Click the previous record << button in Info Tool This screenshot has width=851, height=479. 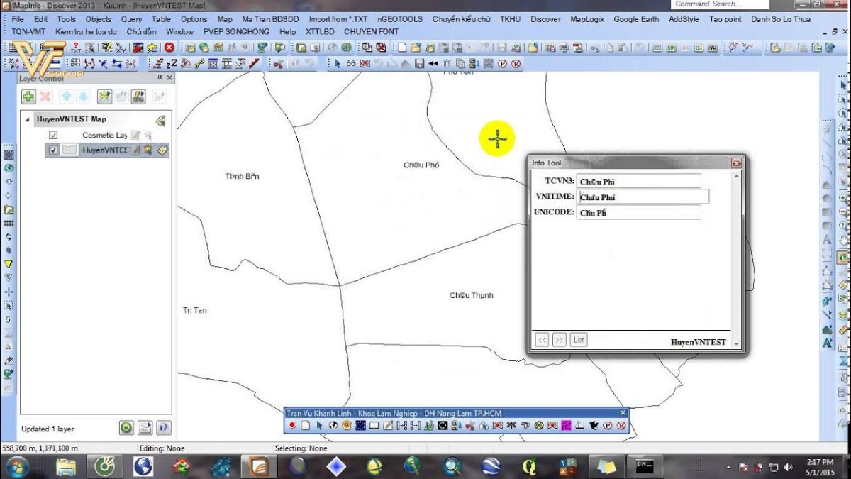(x=543, y=340)
